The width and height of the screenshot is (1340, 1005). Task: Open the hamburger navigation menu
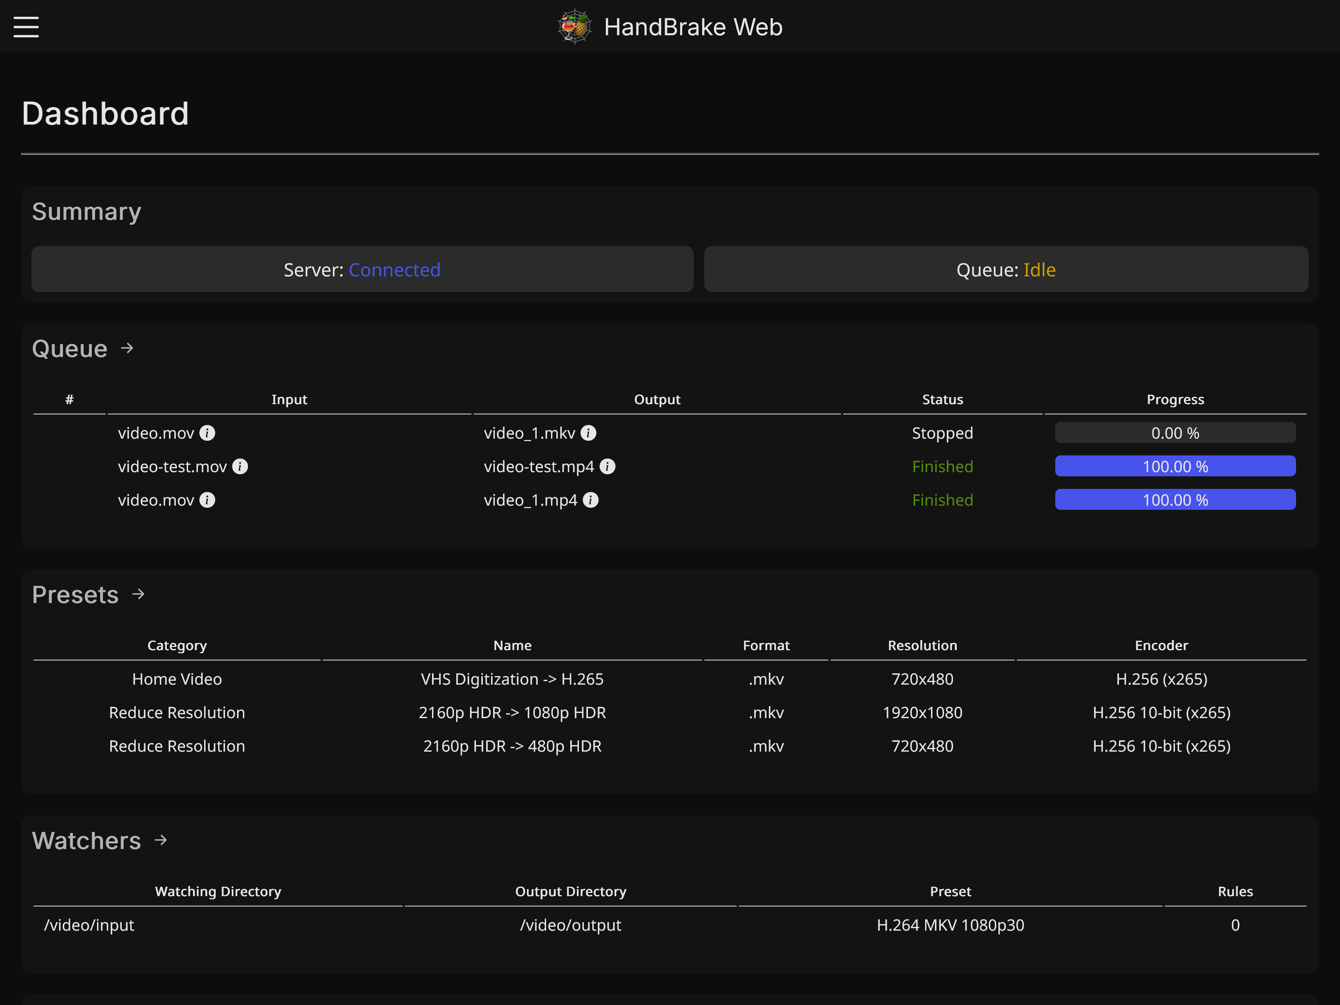[26, 27]
